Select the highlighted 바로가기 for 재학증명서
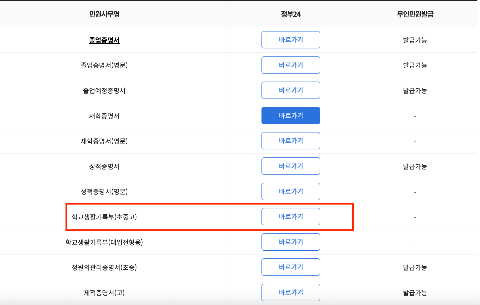 pyautogui.click(x=291, y=115)
